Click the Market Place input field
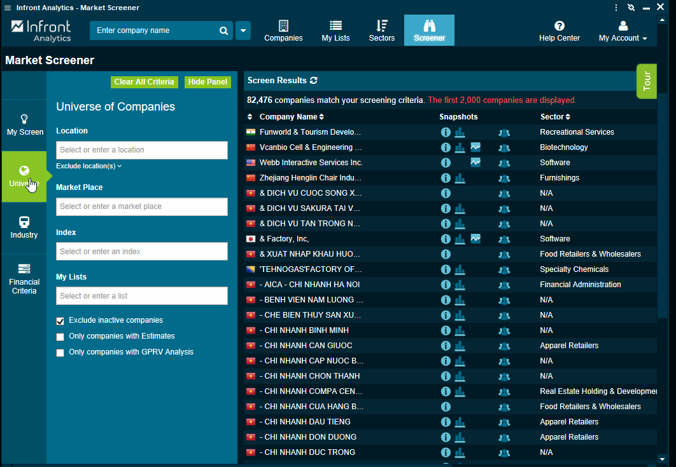The height and width of the screenshot is (467, 676). pyautogui.click(x=142, y=206)
